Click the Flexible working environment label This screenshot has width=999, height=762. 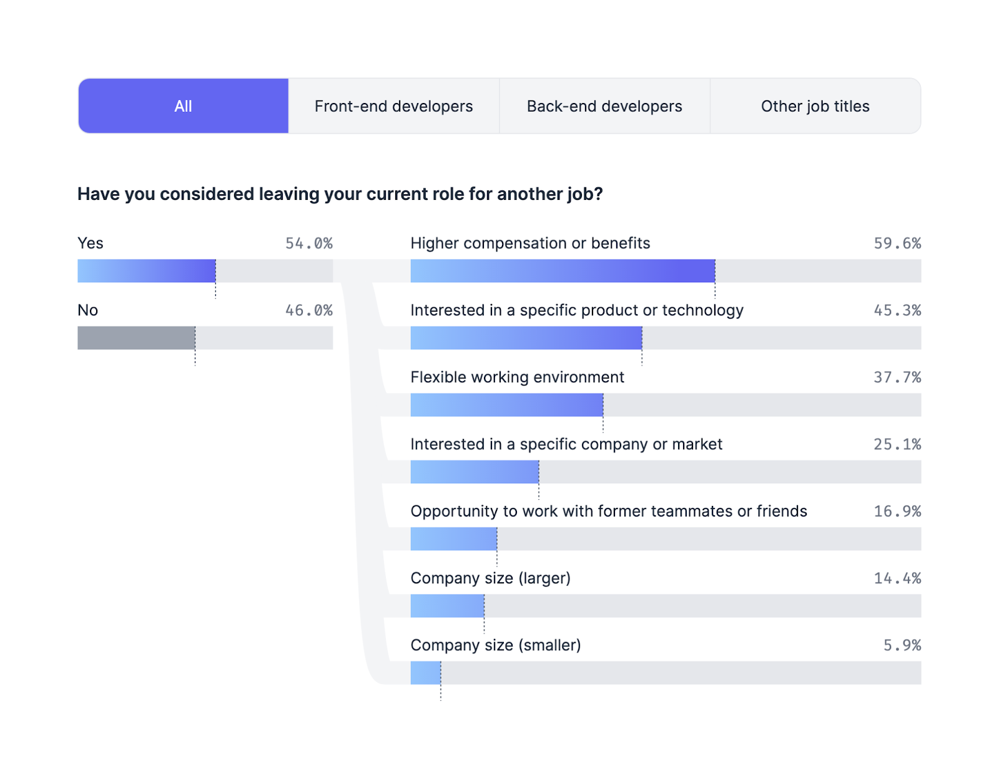tap(517, 377)
